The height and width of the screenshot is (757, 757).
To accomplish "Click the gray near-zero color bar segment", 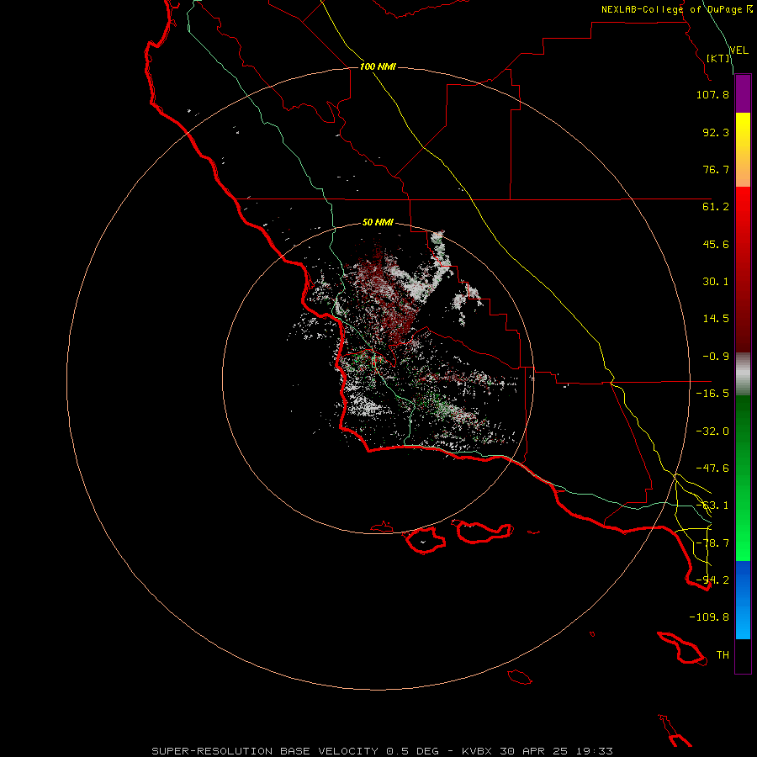I will pyautogui.click(x=743, y=374).
